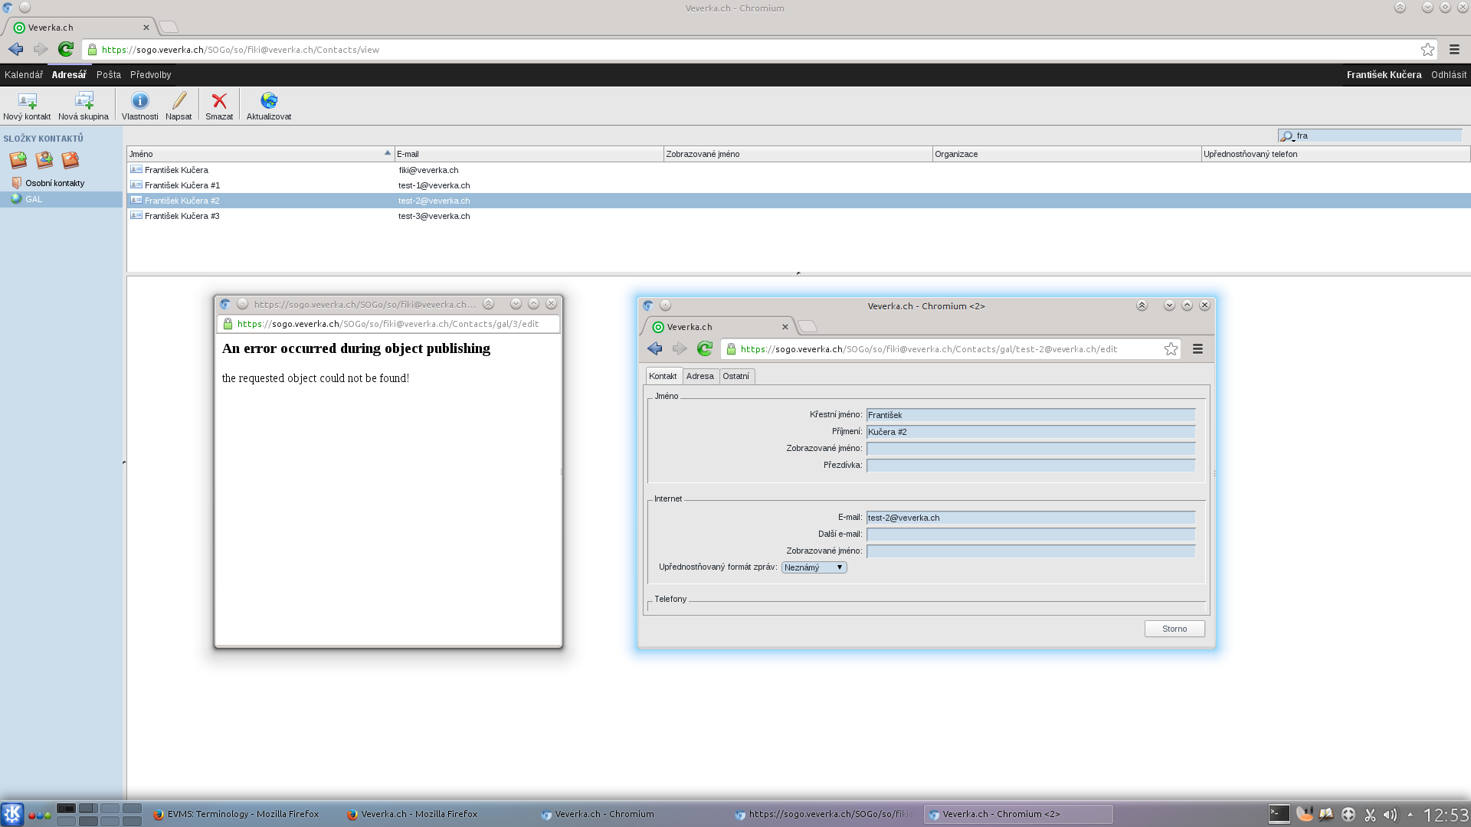Open the Chromium menu in the edit window

1197,349
